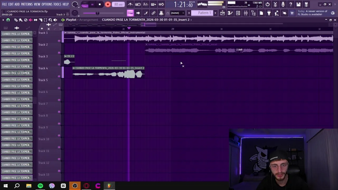This screenshot has height=190, width=338.
Task: Open the Playlist view icon
Action: click(222, 13)
